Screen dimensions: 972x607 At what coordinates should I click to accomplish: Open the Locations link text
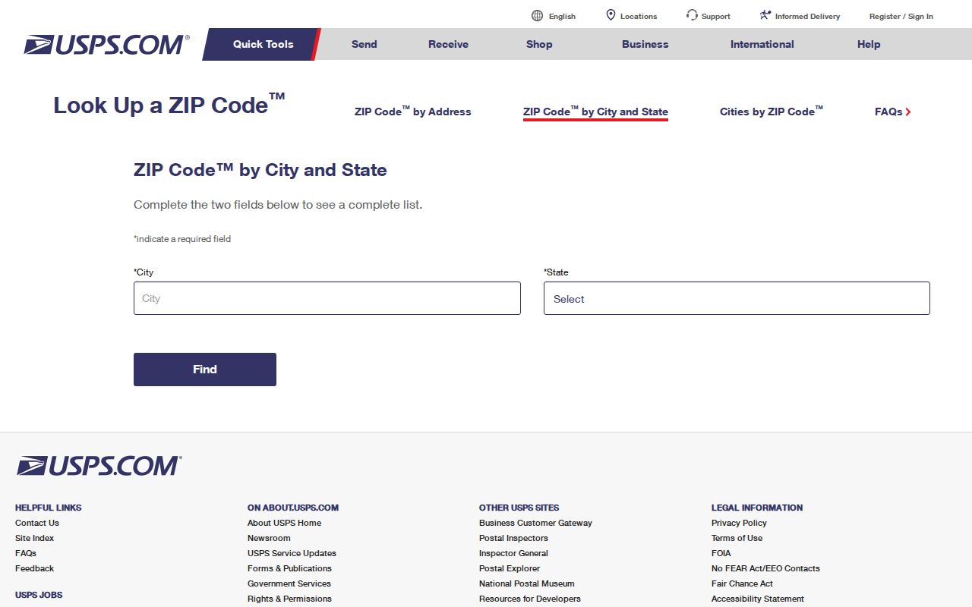click(639, 16)
